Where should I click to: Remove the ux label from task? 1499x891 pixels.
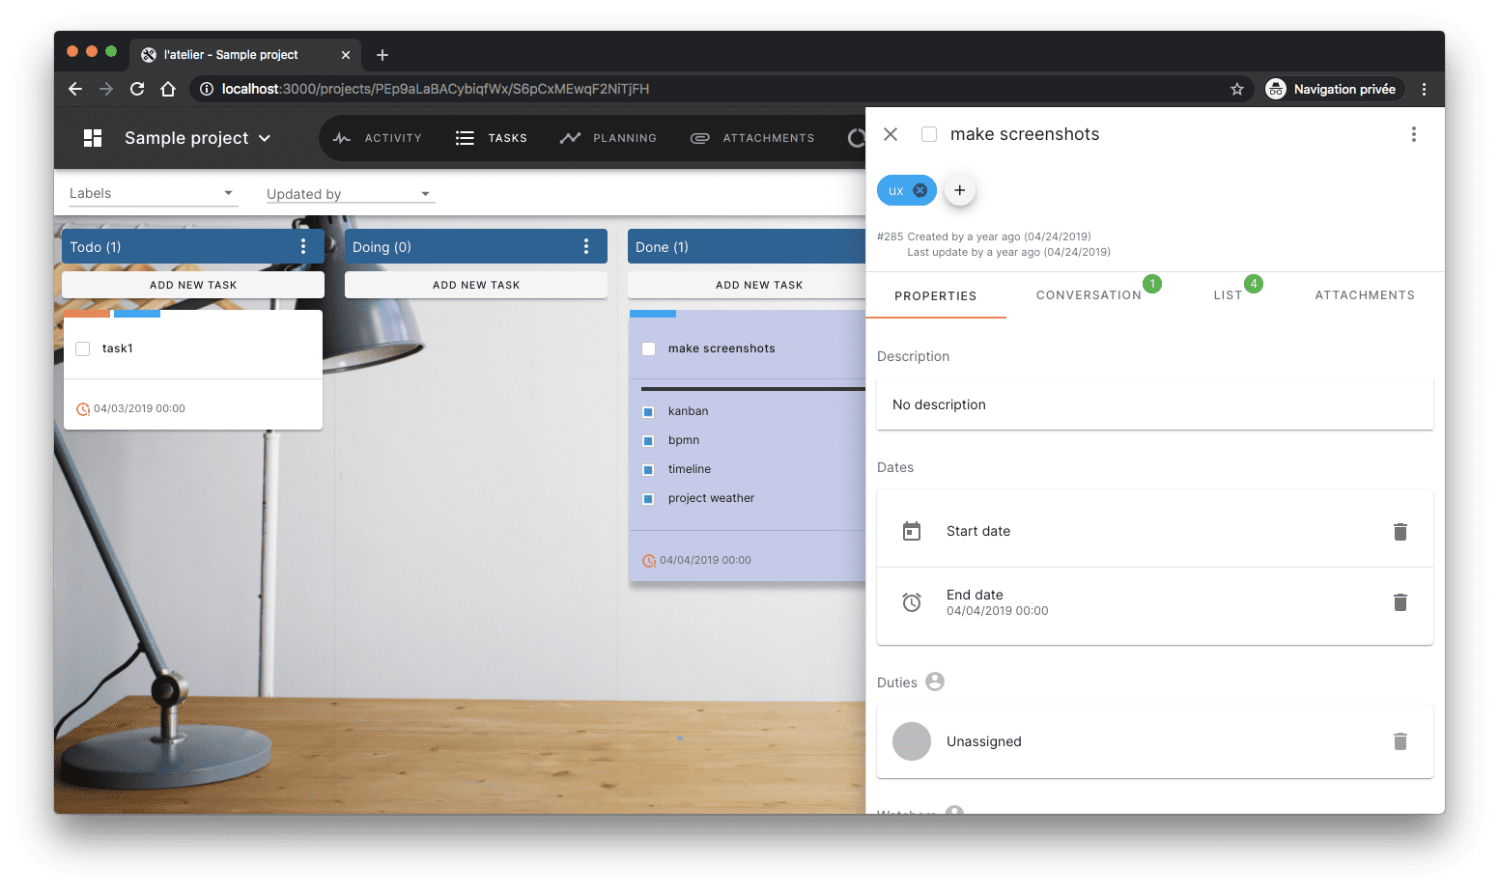pos(920,190)
